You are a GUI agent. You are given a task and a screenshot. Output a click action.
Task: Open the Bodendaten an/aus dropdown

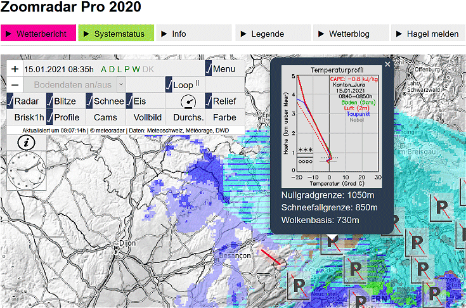121,84
